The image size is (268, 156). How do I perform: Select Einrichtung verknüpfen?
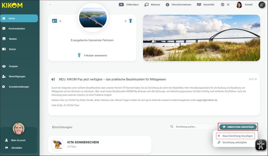pos(234,142)
